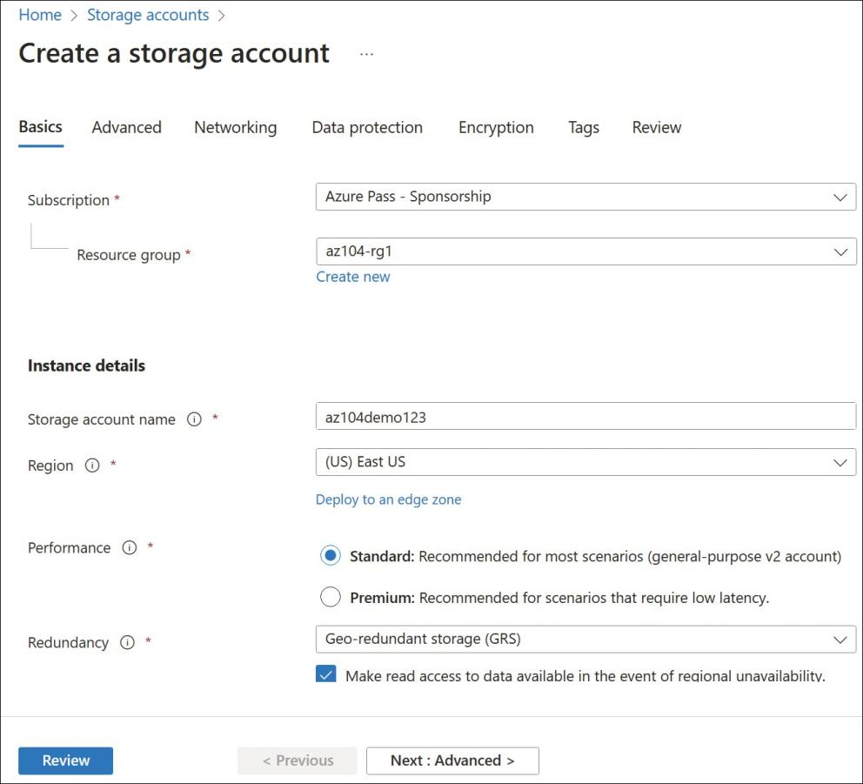Image resolution: width=863 pixels, height=784 pixels.
Task: Go to Storage accounts breadcrumb link
Action: 148,15
